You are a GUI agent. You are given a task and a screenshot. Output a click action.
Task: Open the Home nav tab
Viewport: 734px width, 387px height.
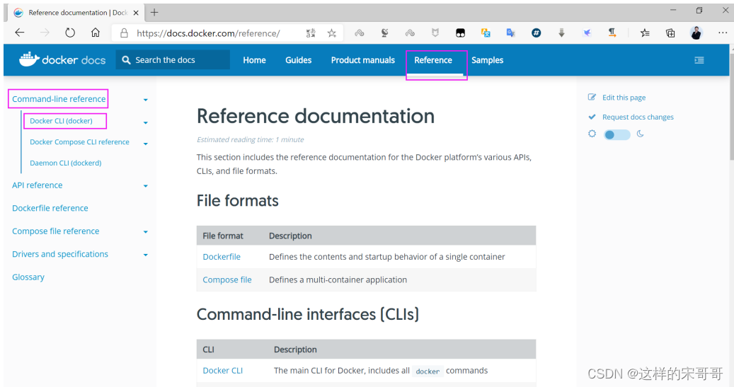(254, 60)
